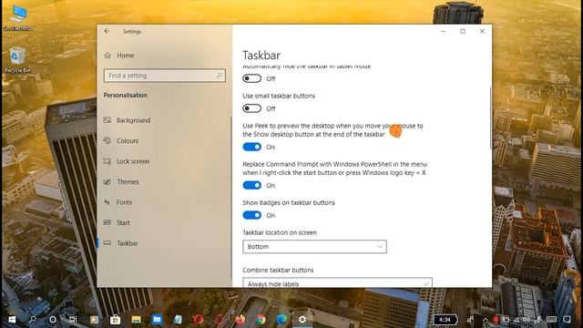Click the search magnifier in Find a setting

point(220,76)
